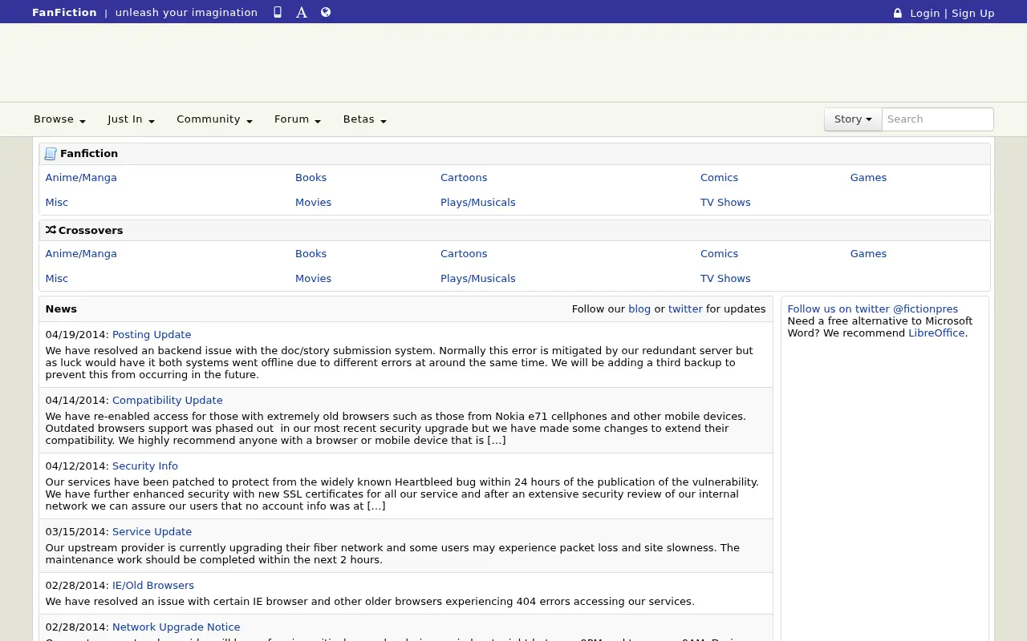Open Fanfiction Anime/Manga category
The width and height of the screenshot is (1027, 641).
point(81,178)
